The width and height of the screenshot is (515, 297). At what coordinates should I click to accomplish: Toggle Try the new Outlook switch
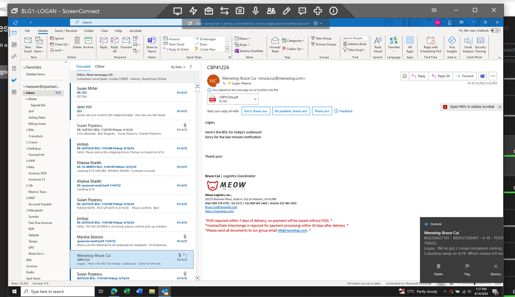tap(495, 31)
